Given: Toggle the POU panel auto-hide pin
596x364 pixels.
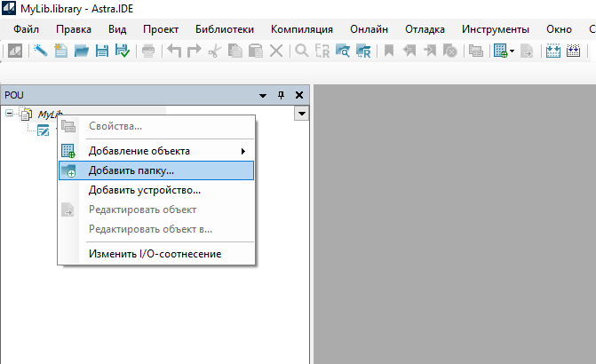Looking at the screenshot, I should (x=282, y=94).
